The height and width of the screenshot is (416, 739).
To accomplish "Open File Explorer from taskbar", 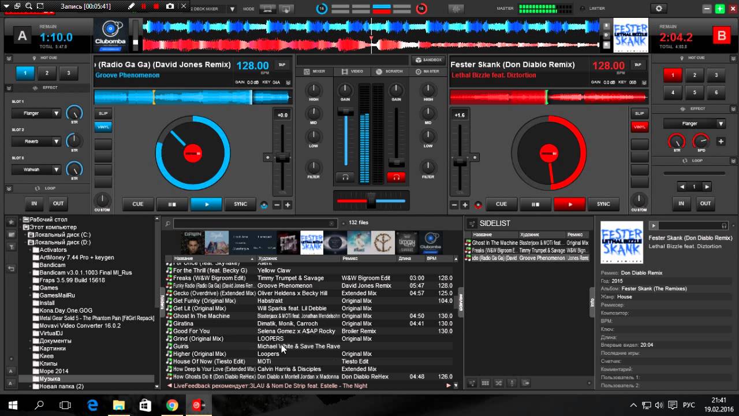I will 119,406.
